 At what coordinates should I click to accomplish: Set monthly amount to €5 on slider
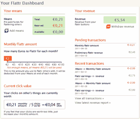(x=14, y=65)
